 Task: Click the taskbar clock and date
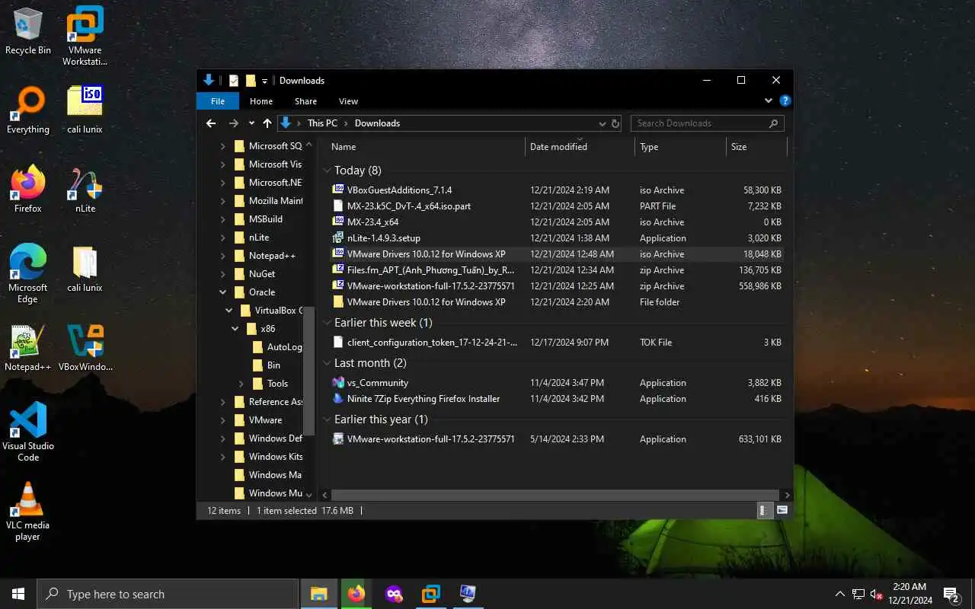point(910,594)
